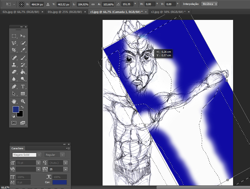Select the Rectangular Marquee tool
Screen dimensions: 250x189
click(x=14, y=36)
